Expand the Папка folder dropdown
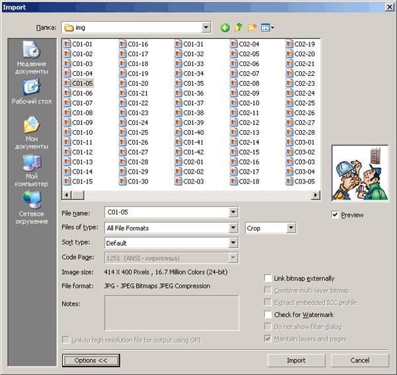Image resolution: width=397 pixels, height=375 pixels. (206, 27)
